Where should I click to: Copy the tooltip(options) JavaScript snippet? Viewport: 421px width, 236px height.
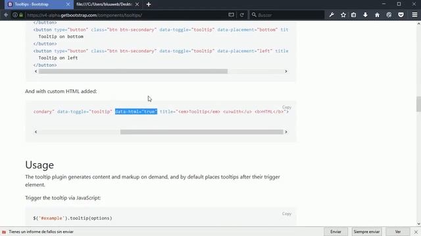287,214
